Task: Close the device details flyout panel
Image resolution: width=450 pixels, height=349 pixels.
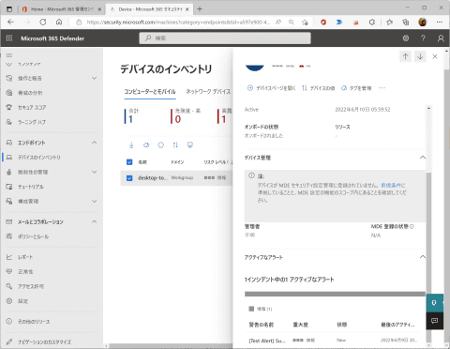Action: [435, 56]
